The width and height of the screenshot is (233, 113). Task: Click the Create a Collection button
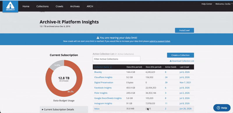click(180, 55)
